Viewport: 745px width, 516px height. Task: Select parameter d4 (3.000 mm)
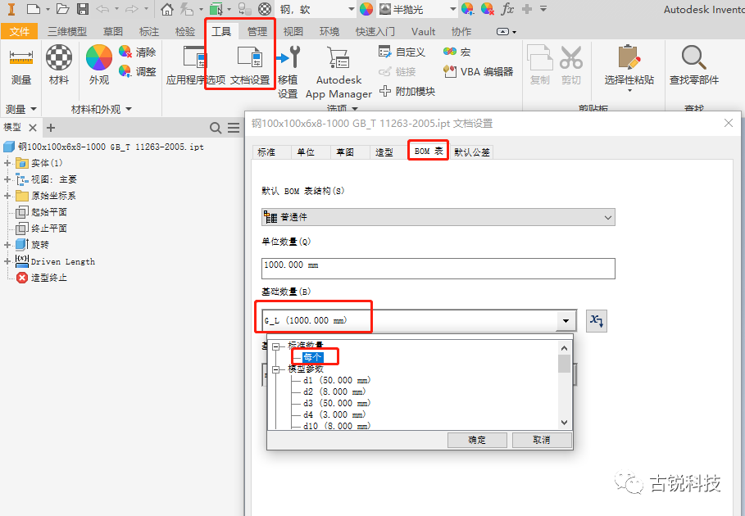coord(334,414)
